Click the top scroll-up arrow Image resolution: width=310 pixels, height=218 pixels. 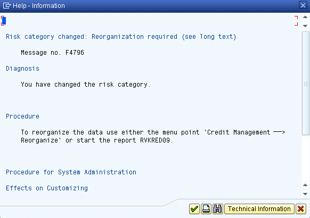(305, 17)
